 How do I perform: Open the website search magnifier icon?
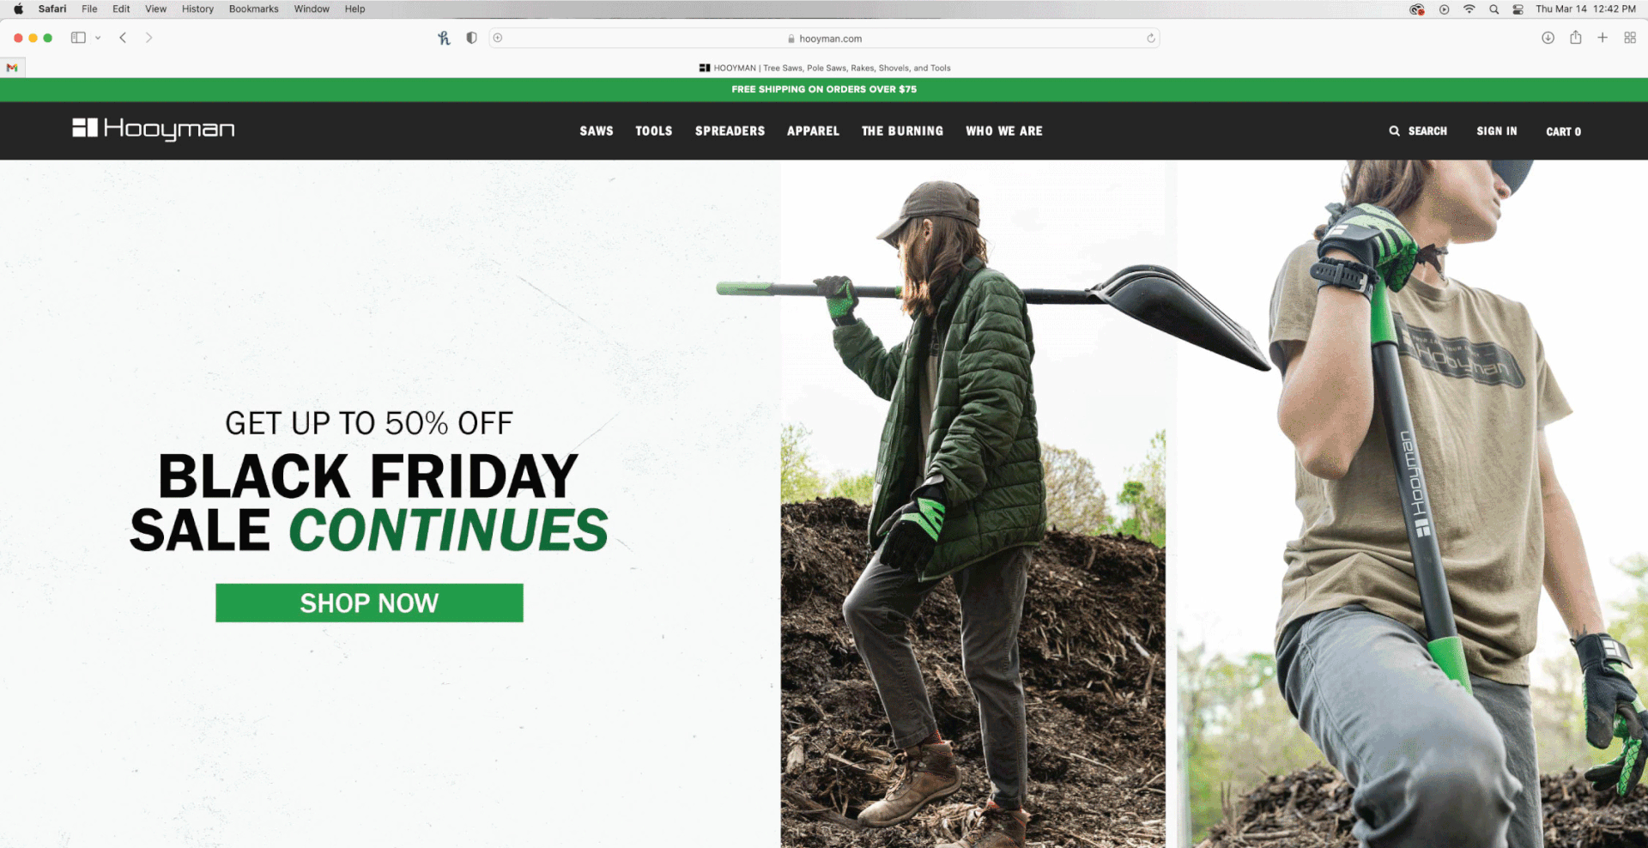click(x=1394, y=131)
